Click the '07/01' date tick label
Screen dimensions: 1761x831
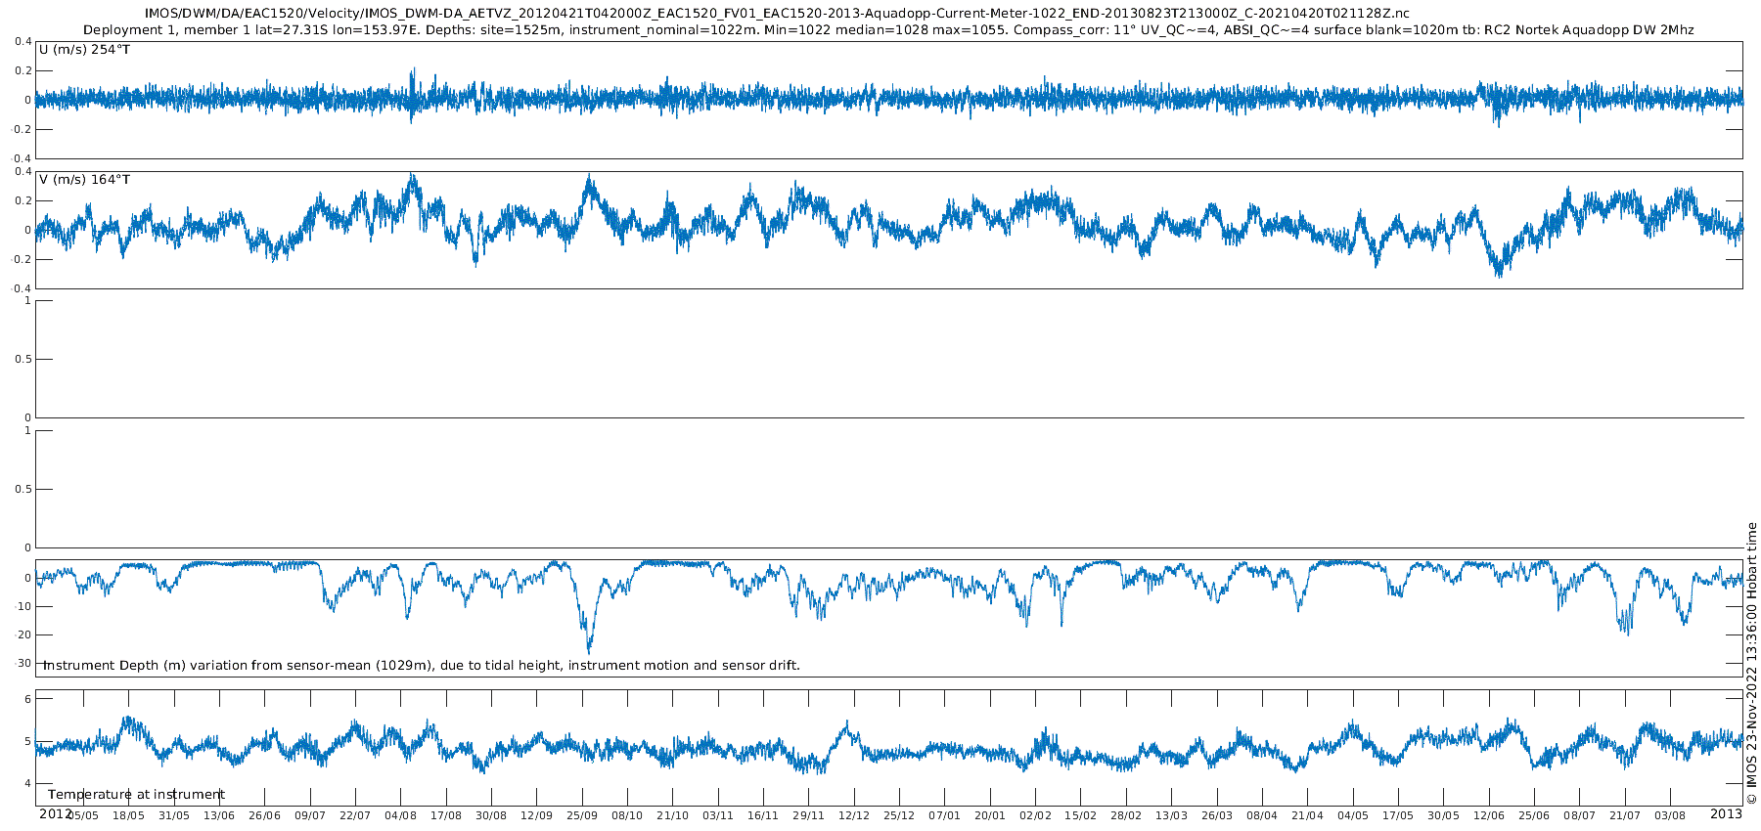944,815
